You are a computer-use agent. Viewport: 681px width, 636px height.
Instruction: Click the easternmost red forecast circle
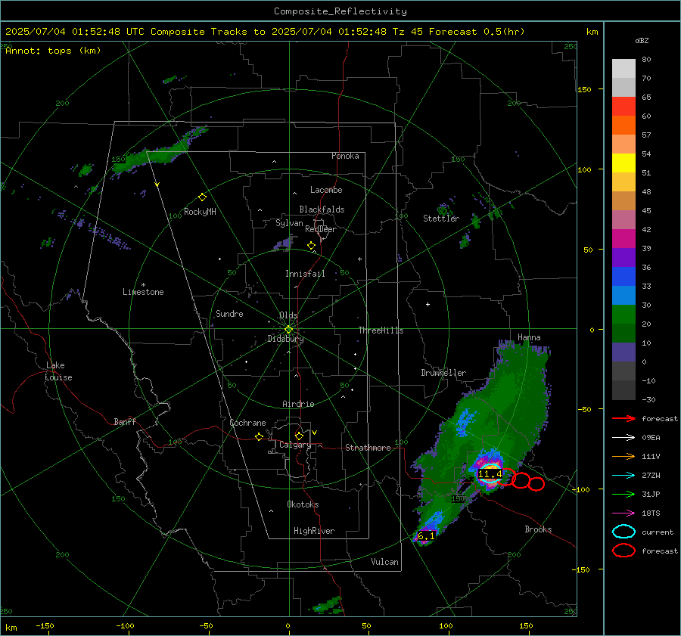[x=536, y=484]
